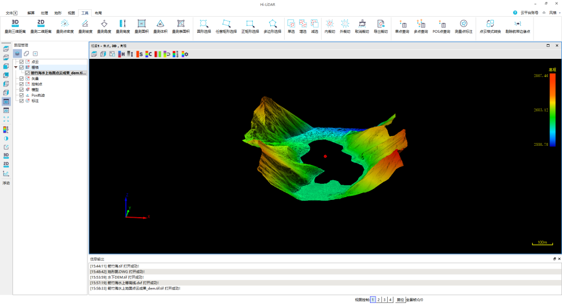This screenshot has width=562, height=304.
Task: Open the POS点查询 query tool
Action: click(x=441, y=27)
